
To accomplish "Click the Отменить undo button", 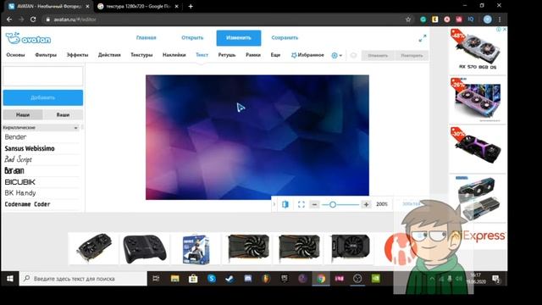I will (x=378, y=56).
